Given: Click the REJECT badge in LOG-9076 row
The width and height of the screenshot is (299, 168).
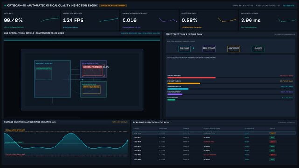Looking at the screenshot, I should [x=273, y=142].
